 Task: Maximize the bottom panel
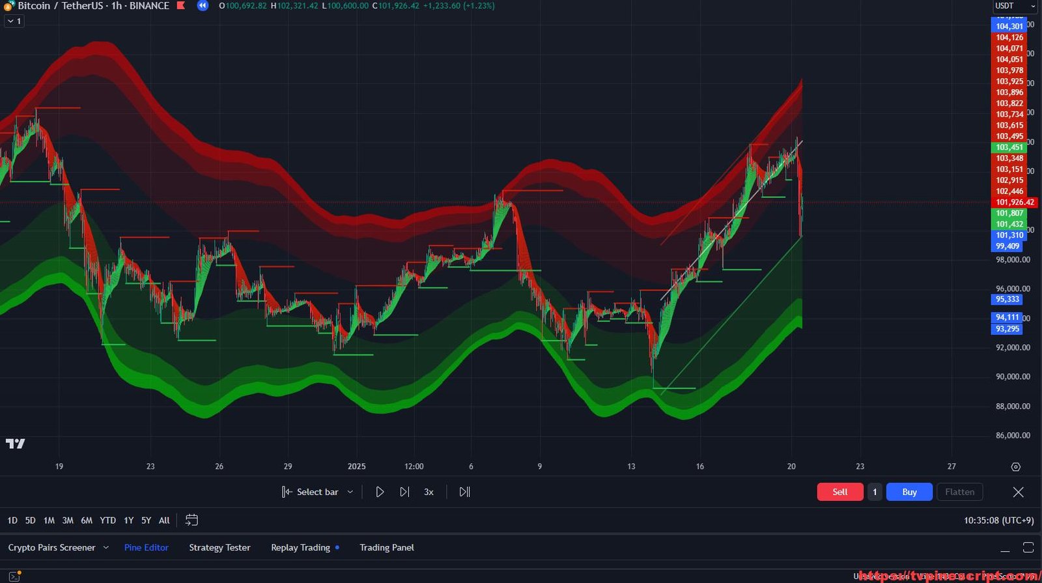1028,548
